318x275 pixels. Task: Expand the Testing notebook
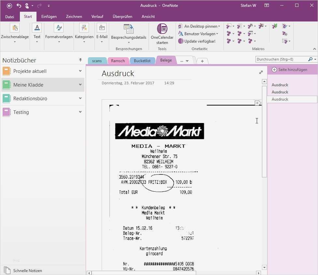pyautogui.click(x=80, y=112)
